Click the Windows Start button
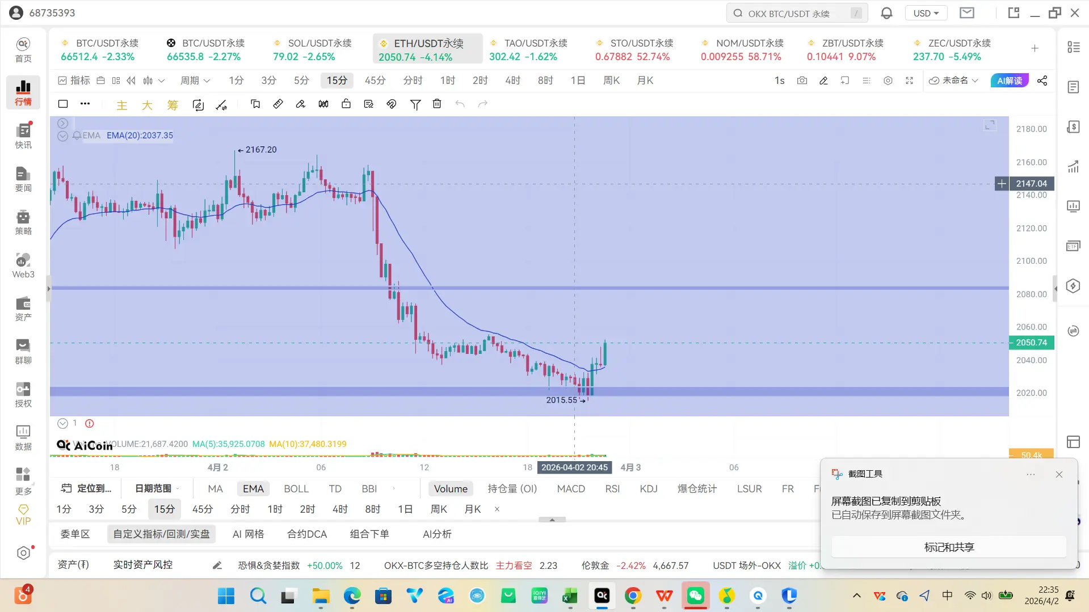Image resolution: width=1089 pixels, height=612 pixels. (226, 596)
